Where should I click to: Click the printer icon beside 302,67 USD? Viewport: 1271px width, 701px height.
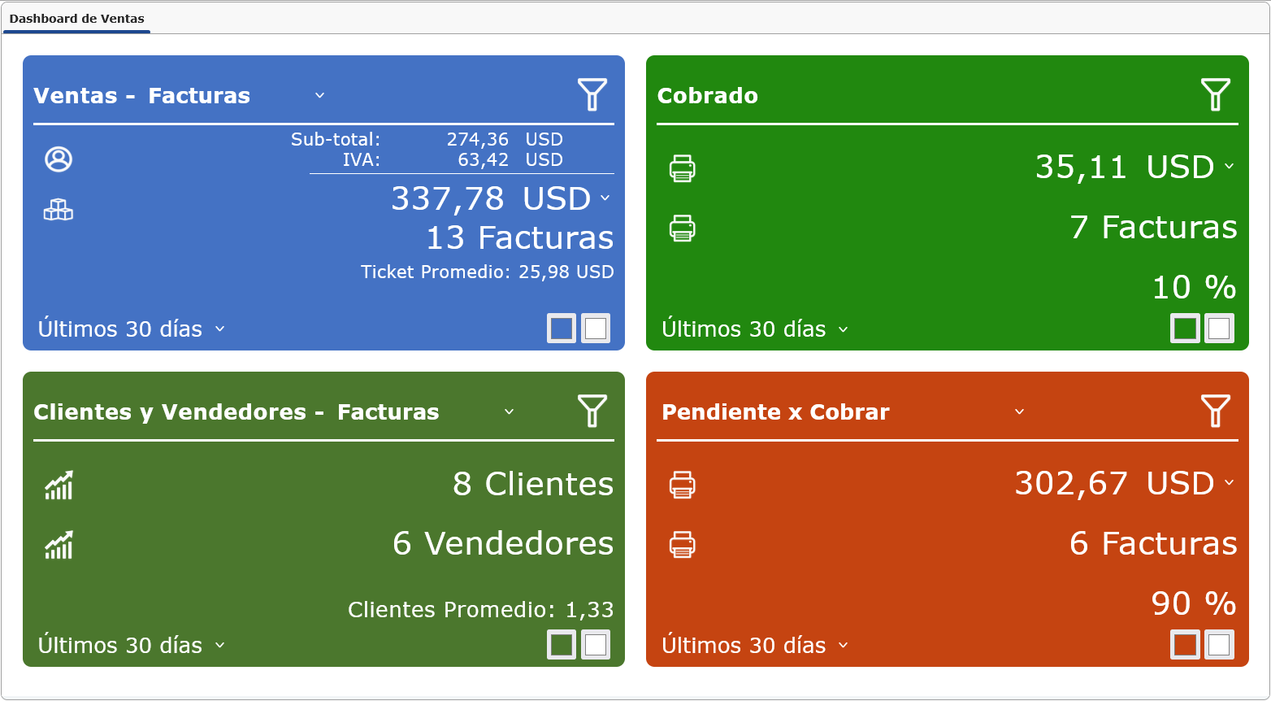683,485
